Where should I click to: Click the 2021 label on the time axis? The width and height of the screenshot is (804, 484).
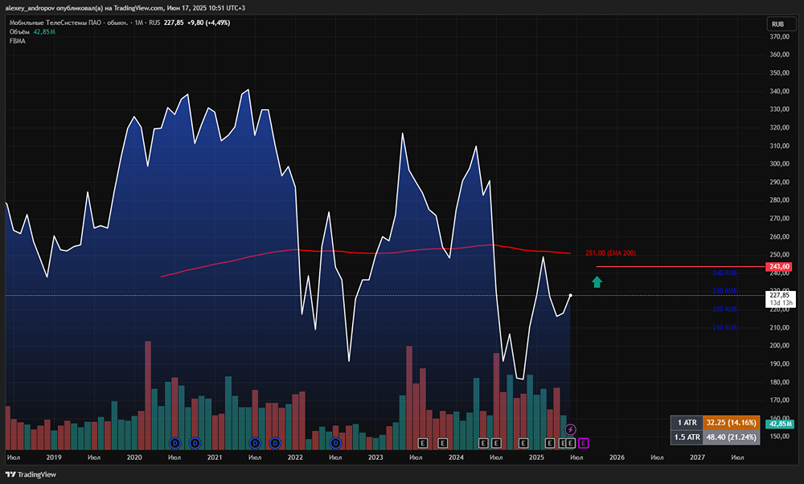pyautogui.click(x=215, y=457)
